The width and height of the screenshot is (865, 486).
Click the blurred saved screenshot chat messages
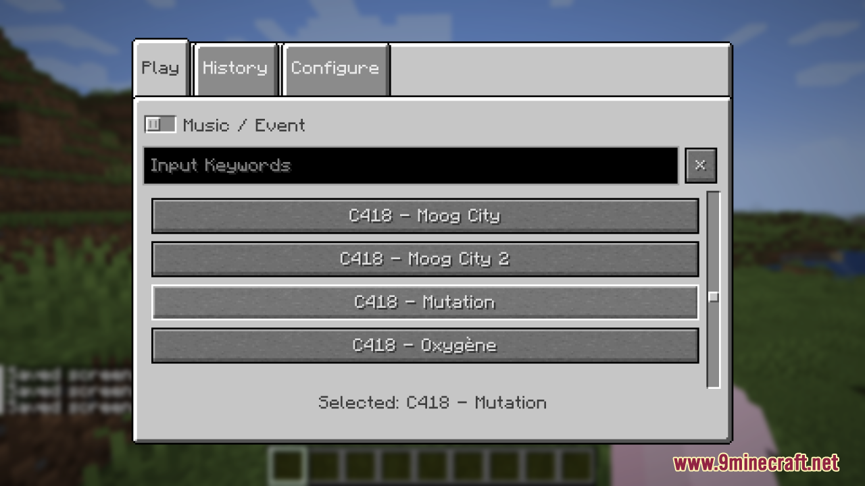pos(66,390)
